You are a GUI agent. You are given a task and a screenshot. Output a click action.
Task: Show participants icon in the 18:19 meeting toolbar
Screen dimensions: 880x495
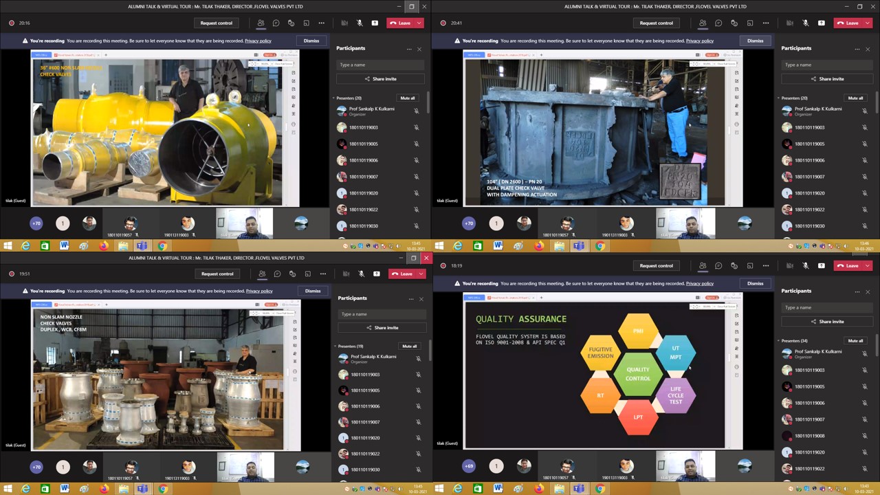tap(703, 265)
